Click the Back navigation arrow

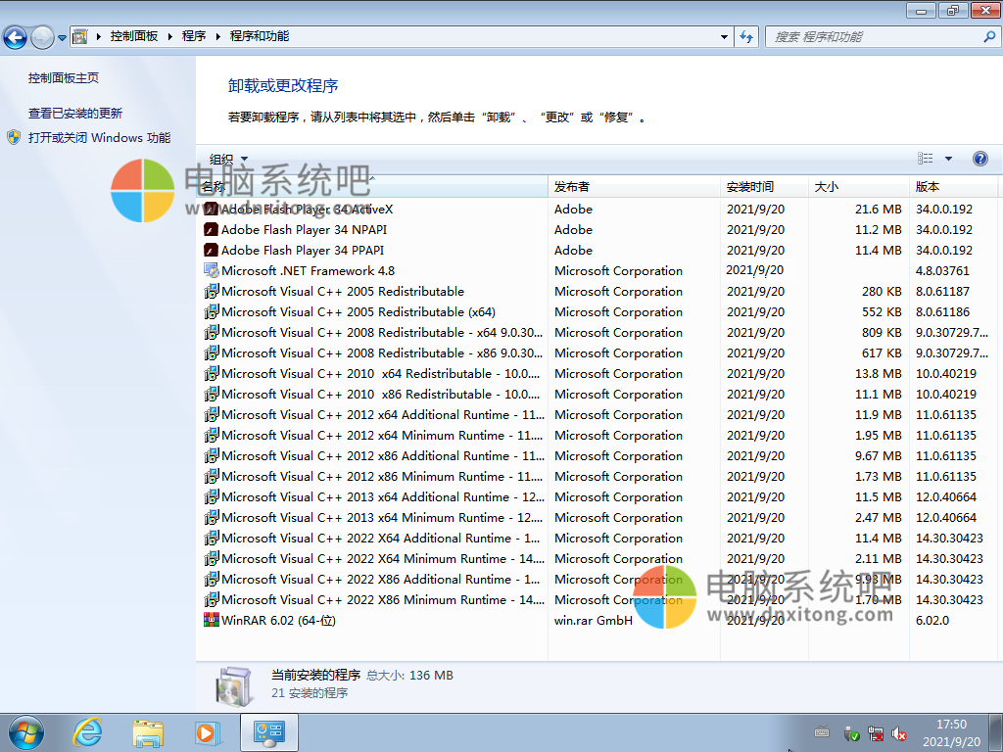tap(16, 37)
